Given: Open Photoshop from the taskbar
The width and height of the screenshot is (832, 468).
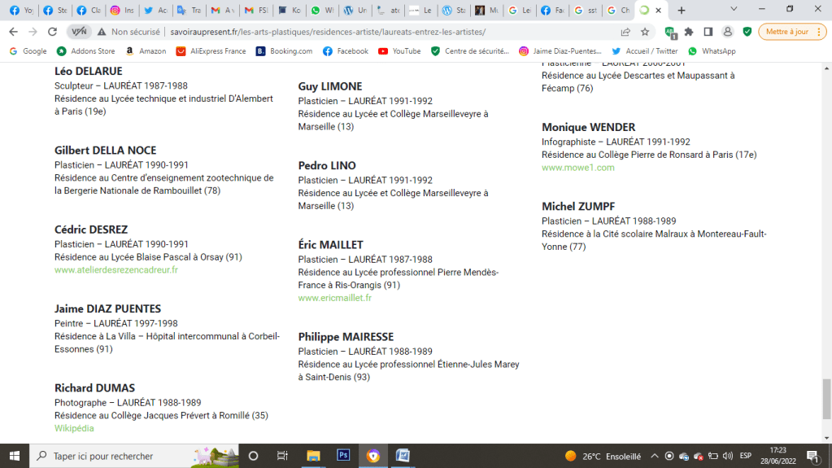Looking at the screenshot, I should click(343, 456).
